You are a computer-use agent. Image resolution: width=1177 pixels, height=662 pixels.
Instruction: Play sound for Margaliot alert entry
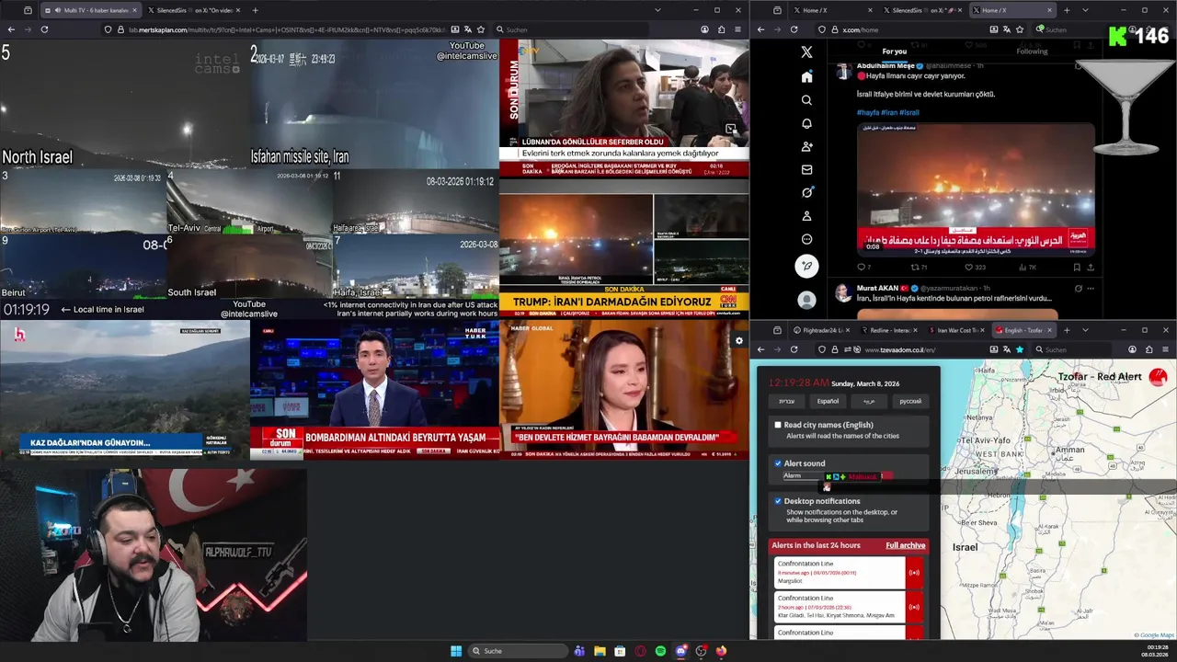[914, 573]
